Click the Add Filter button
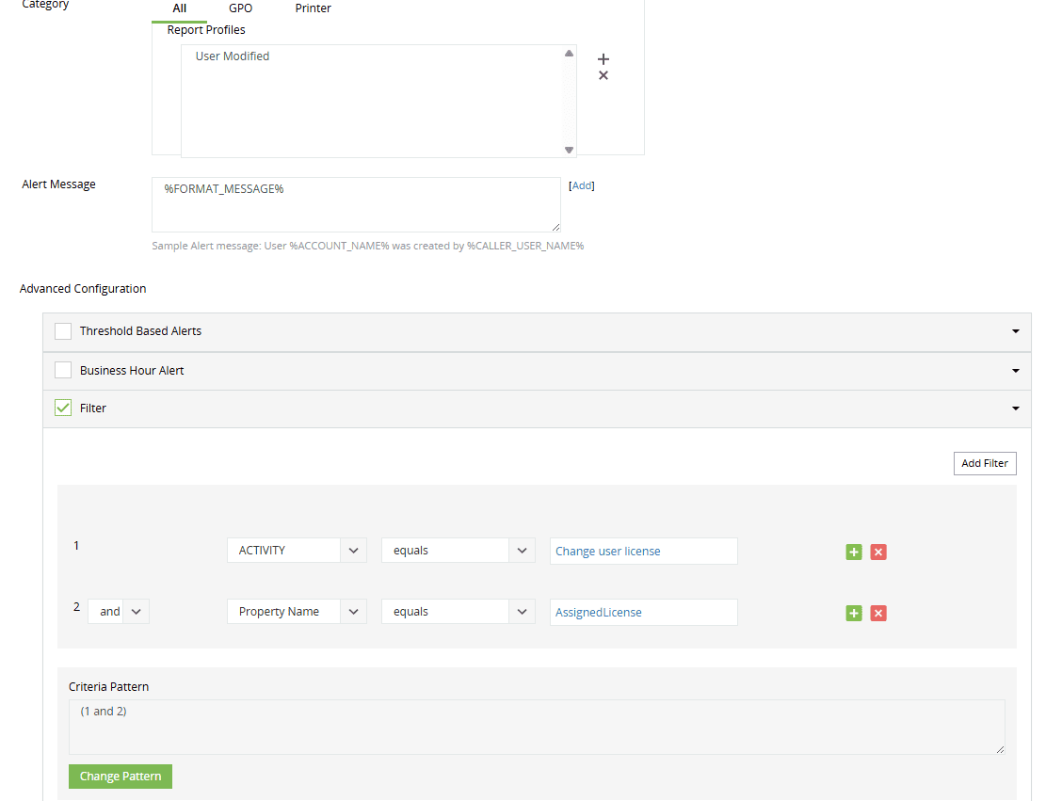Viewport: 1062px width, 801px height. pos(984,463)
